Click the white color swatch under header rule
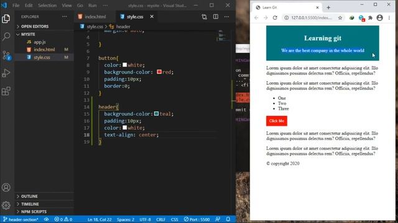398x223 pixels. 124,128
